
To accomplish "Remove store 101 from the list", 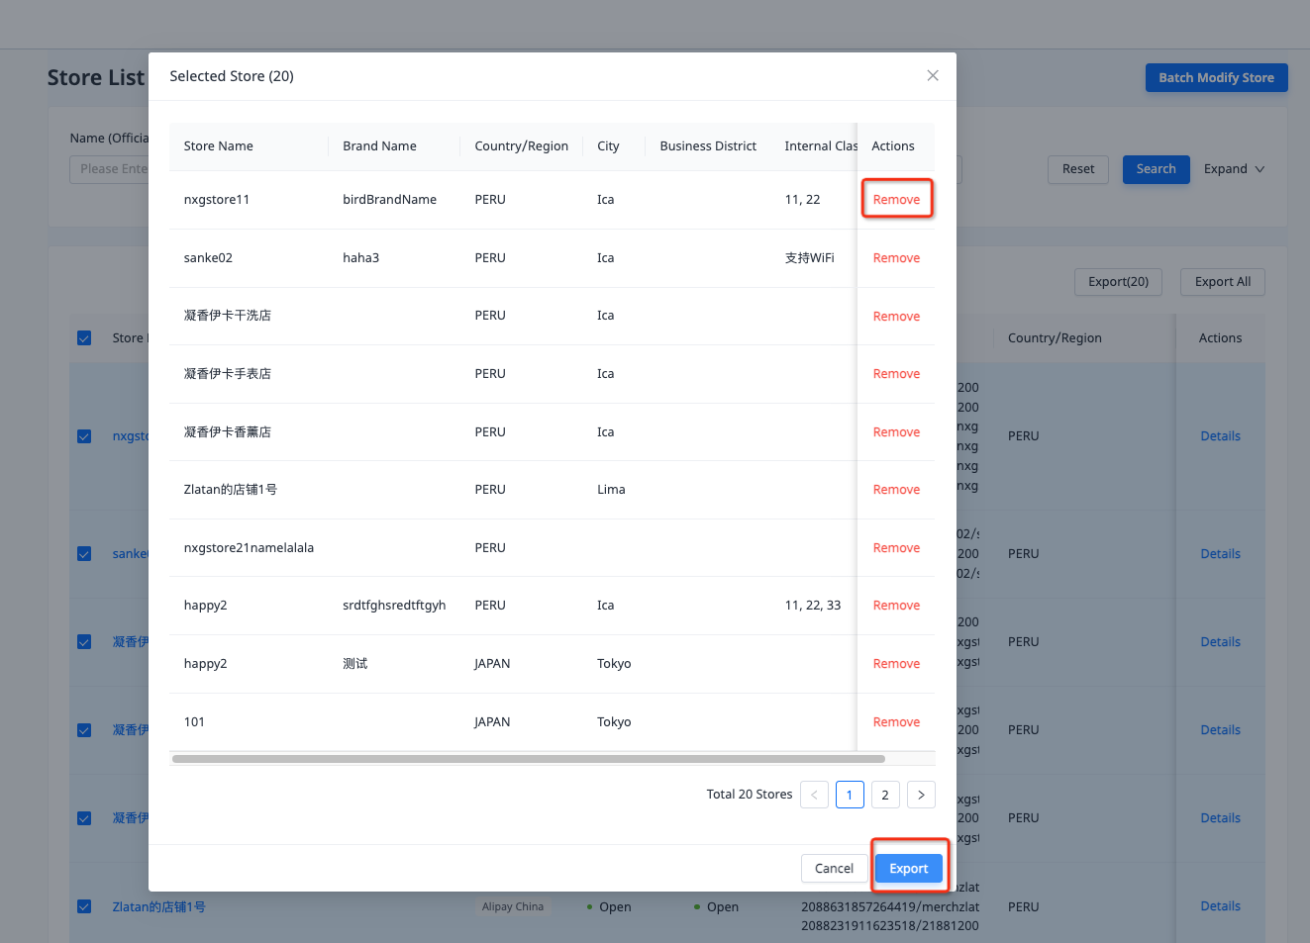I will pyautogui.click(x=896, y=722).
